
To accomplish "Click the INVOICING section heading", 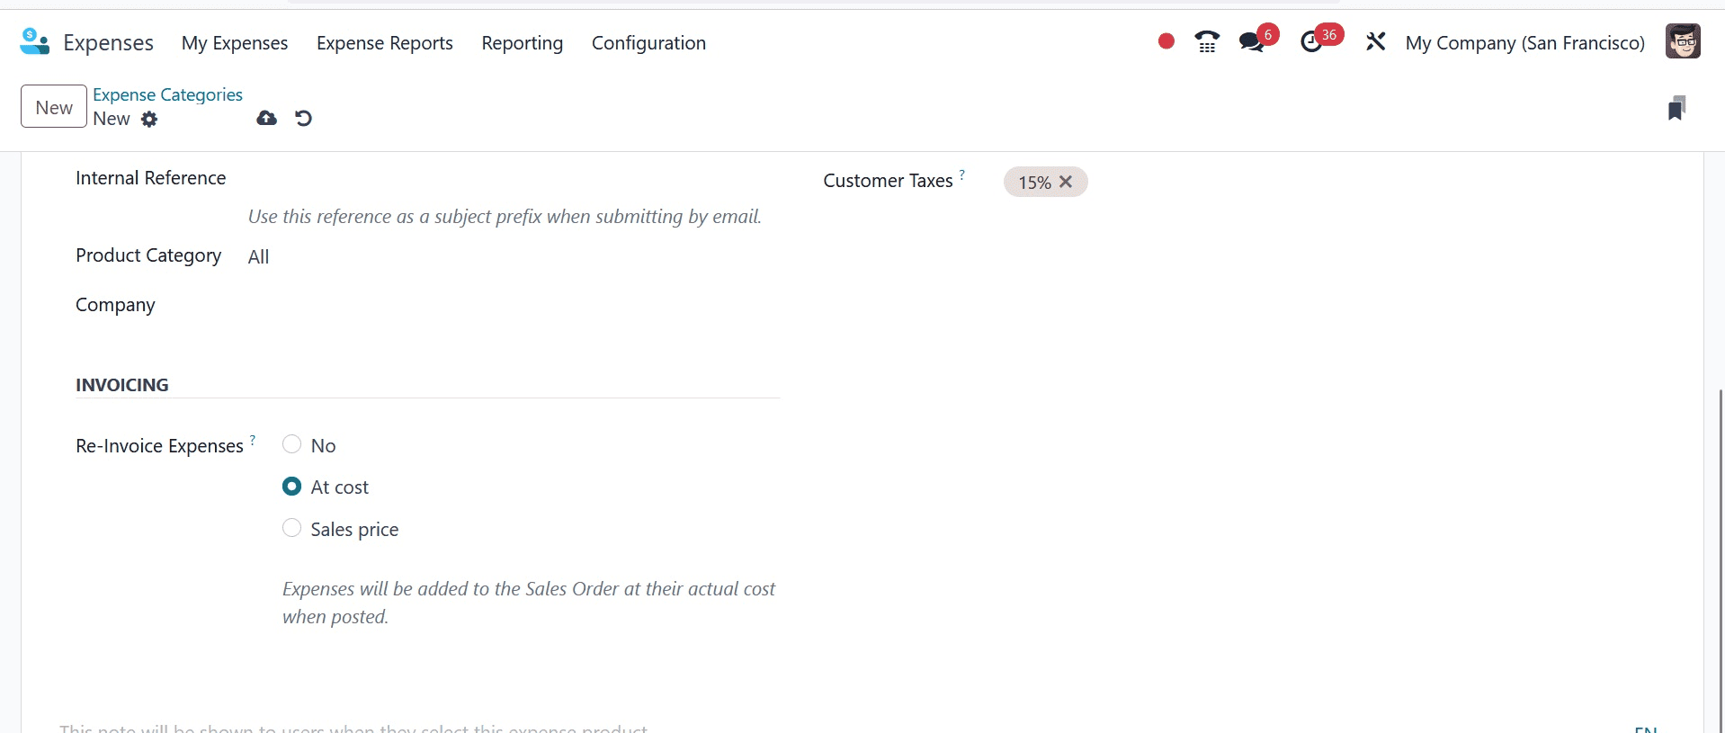I will [x=121, y=385].
